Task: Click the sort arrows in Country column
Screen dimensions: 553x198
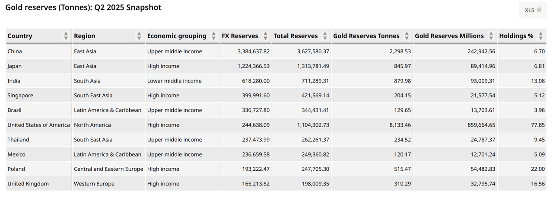Action: click(x=66, y=36)
